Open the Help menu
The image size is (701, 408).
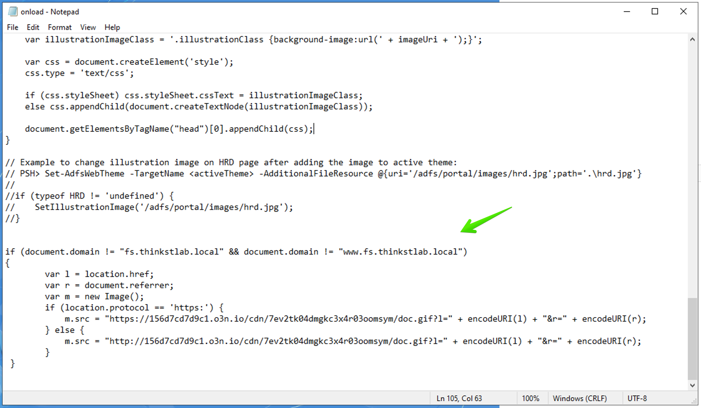112,27
